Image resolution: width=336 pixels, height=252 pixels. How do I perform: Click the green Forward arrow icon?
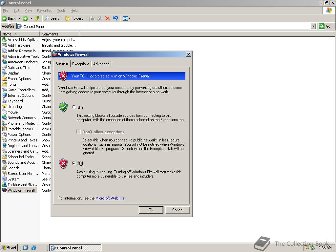(25, 18)
